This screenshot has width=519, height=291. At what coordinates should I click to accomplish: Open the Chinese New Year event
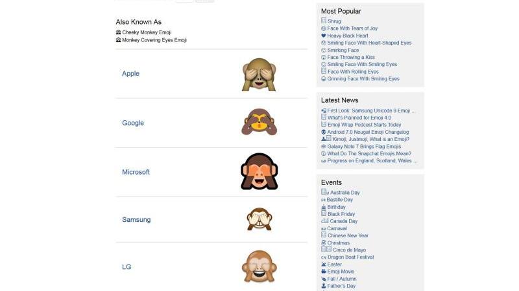pos(348,235)
